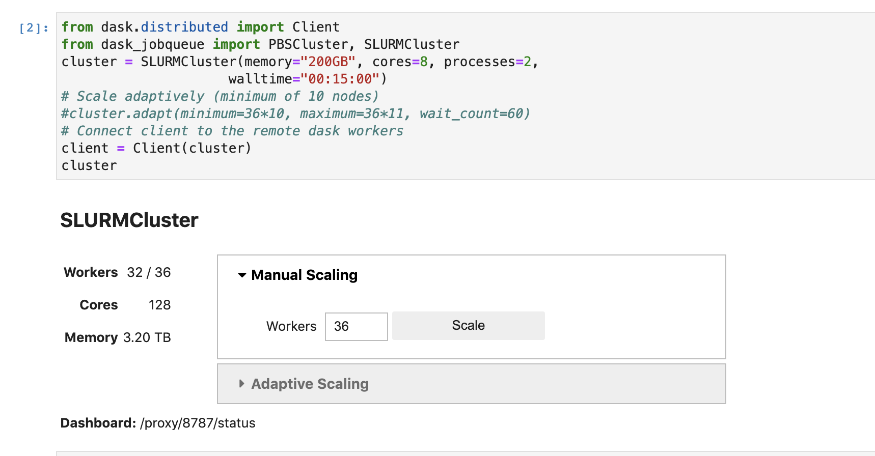The width and height of the screenshot is (875, 456).
Task: Click the memory="200GB" argument in code
Action: coord(299,62)
